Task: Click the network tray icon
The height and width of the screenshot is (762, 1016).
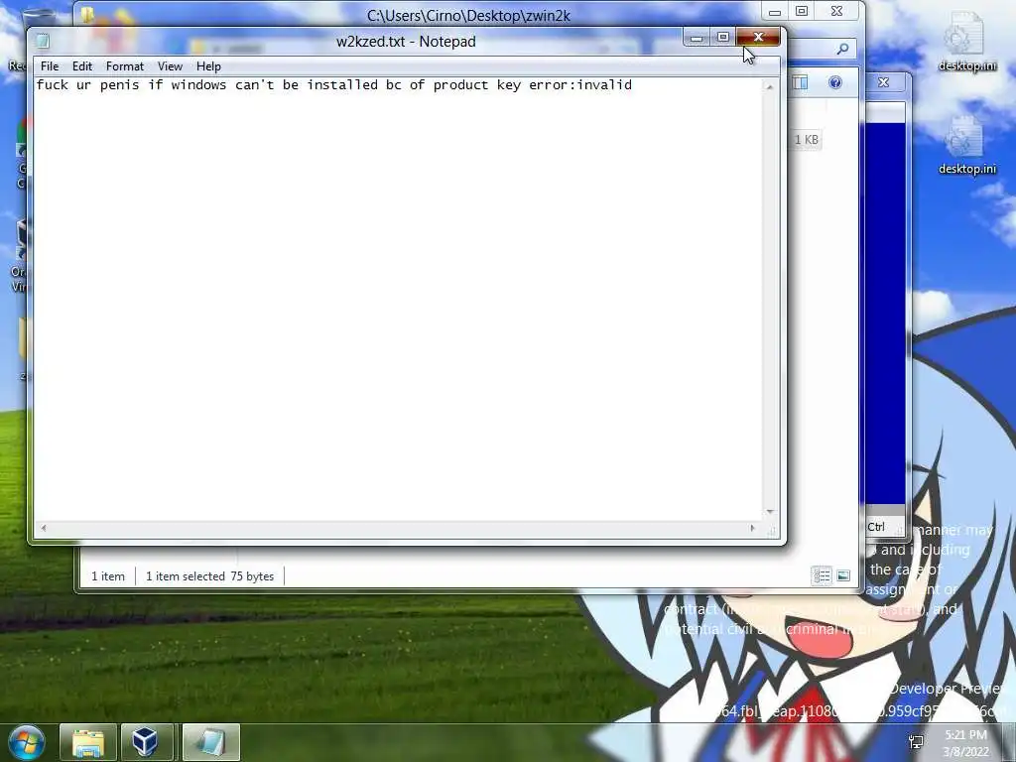Action: coord(916,742)
